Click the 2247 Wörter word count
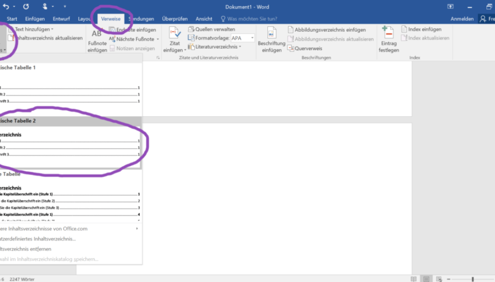 (x=22, y=279)
